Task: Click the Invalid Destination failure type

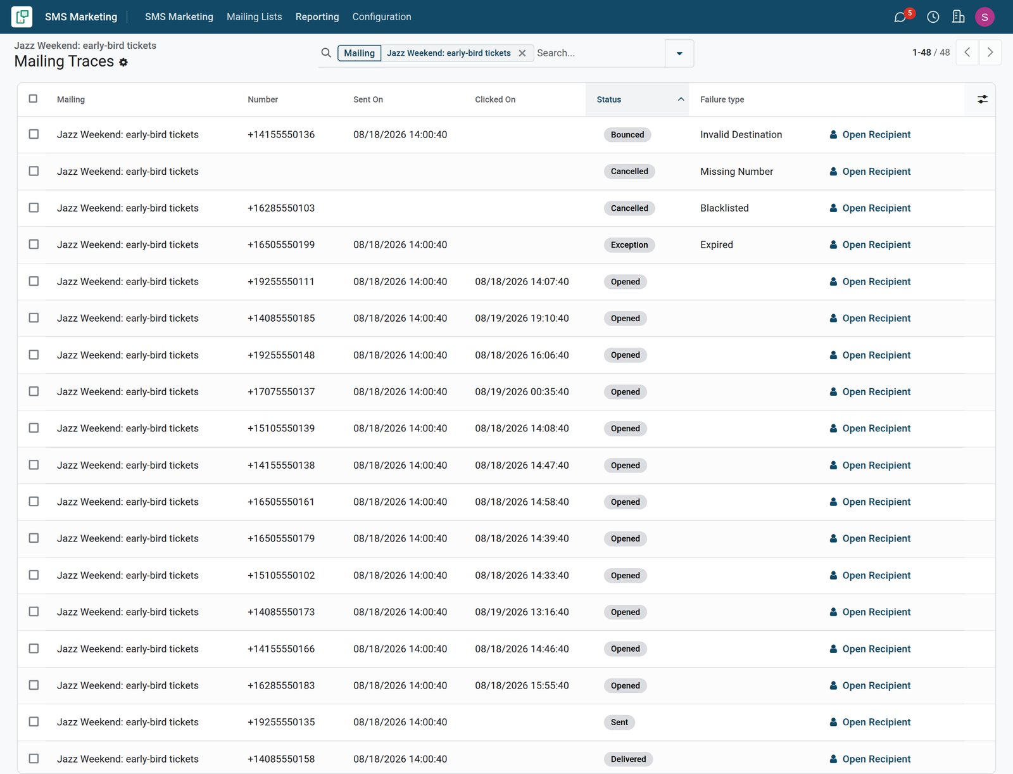Action: [741, 134]
